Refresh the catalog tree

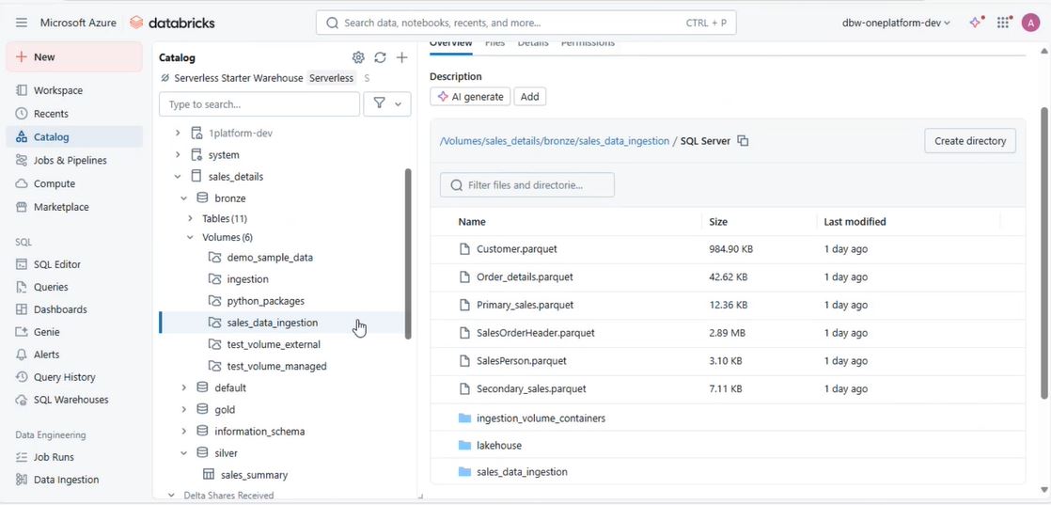click(380, 57)
